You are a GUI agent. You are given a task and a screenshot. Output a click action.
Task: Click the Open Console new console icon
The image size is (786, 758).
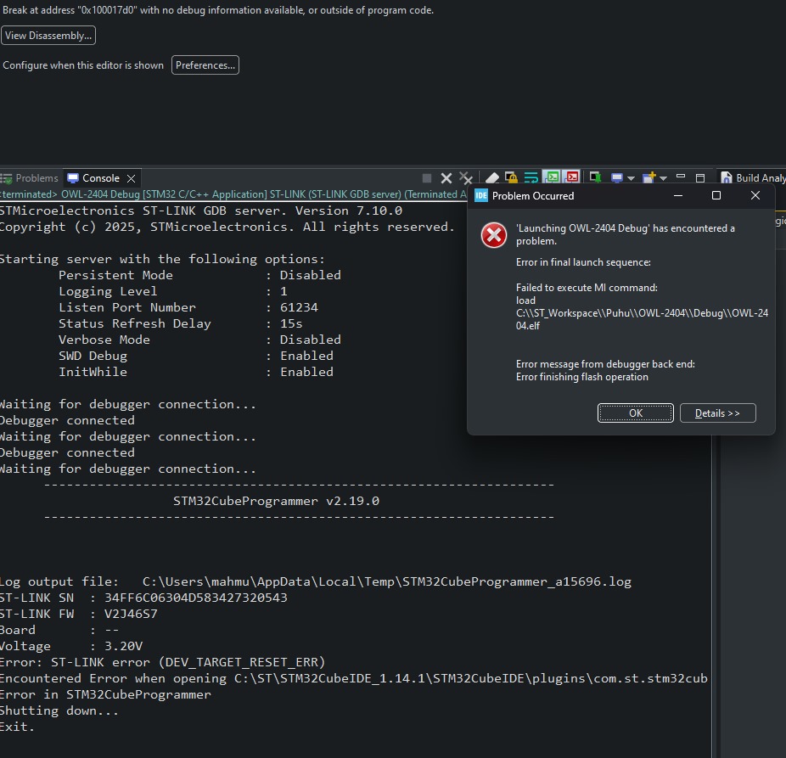pyautogui.click(x=649, y=177)
